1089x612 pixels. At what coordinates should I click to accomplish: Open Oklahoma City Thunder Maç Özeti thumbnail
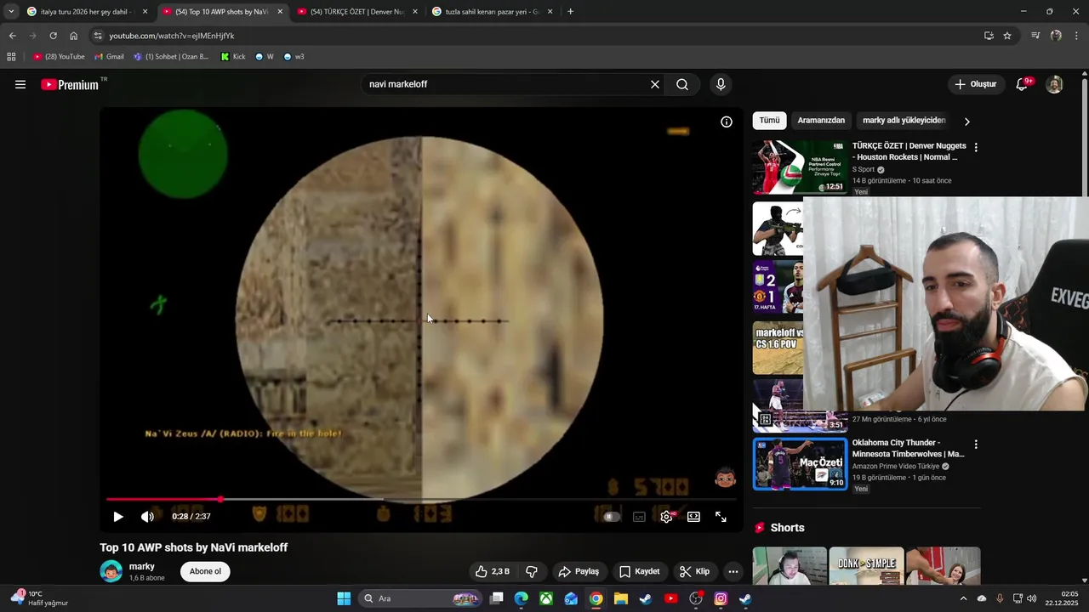[800, 463]
